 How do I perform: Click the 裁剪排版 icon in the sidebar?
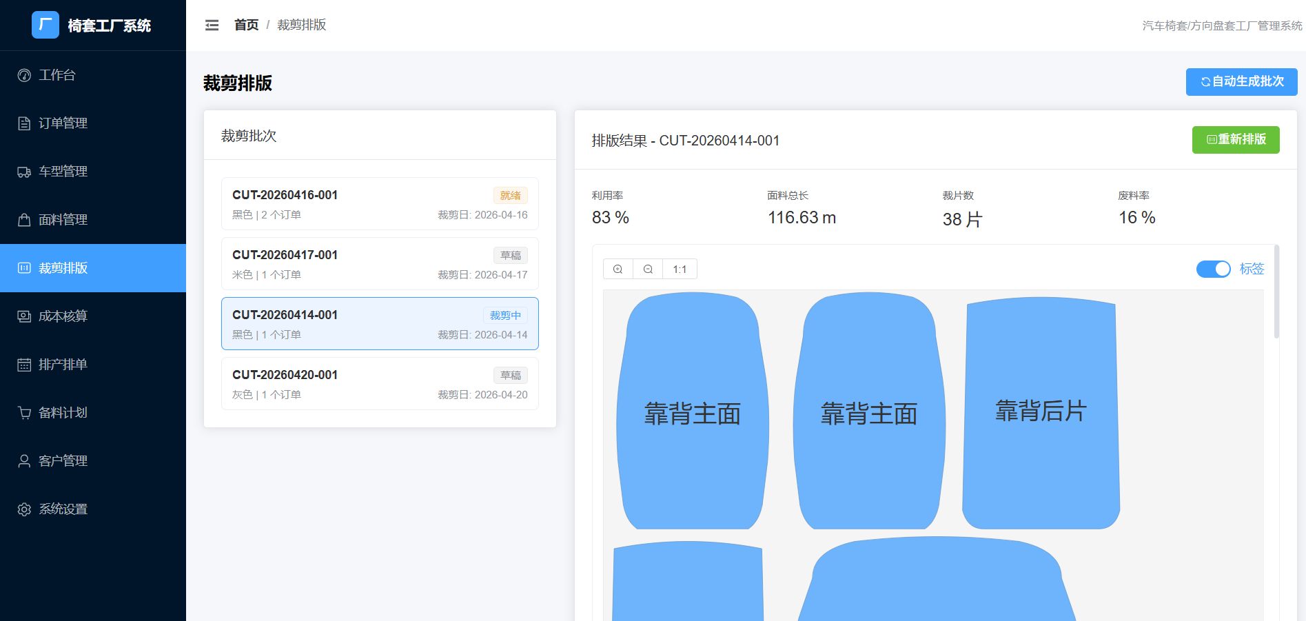[24, 268]
